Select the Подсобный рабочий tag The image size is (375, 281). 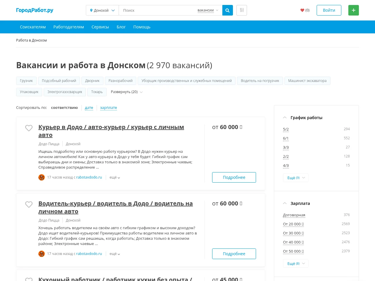59,81
